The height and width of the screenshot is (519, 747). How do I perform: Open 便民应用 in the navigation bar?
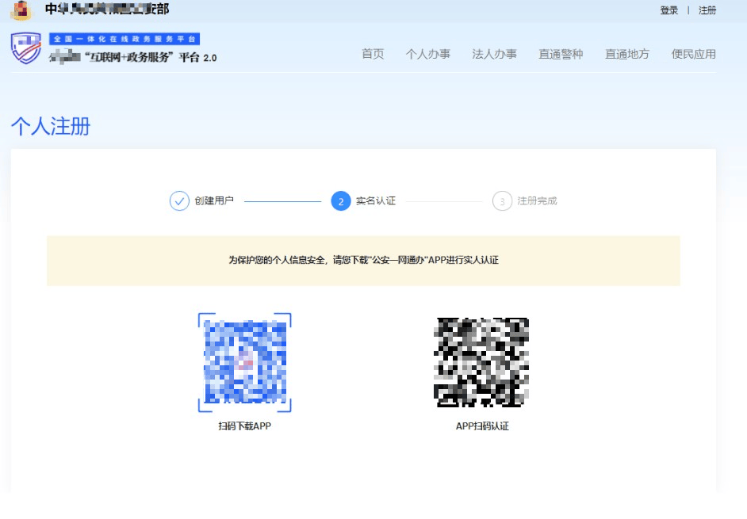pos(694,54)
